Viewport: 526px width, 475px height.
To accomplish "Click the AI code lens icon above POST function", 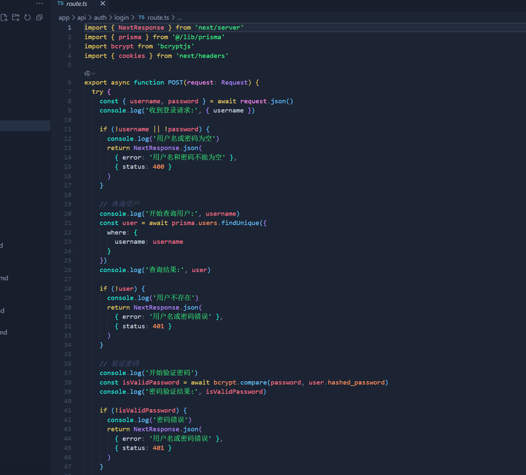I will tap(87, 74).
